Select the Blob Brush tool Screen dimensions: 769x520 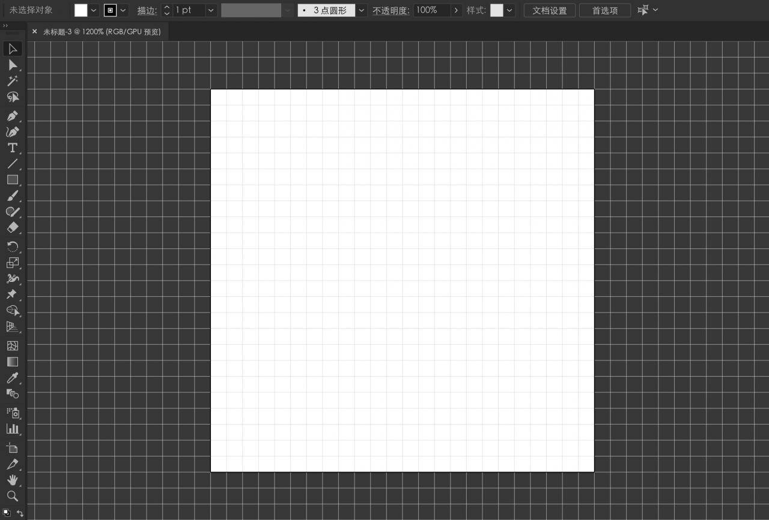tap(13, 212)
